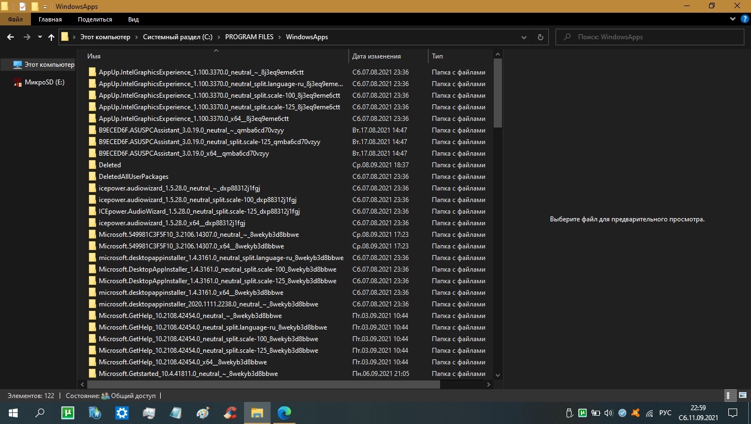Refresh the WindowsApps folder view
The image size is (751, 424).
(x=540, y=37)
